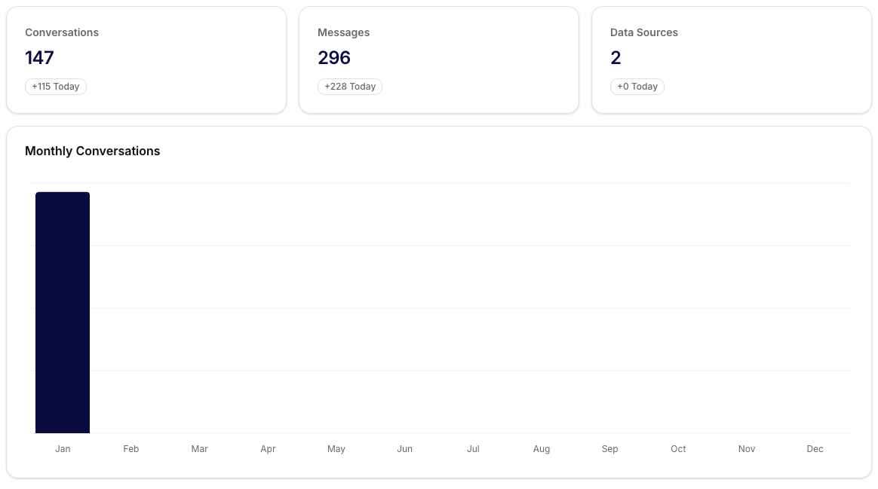The width and height of the screenshot is (878, 489).
Task: Click the Conversations card title
Action: (62, 32)
